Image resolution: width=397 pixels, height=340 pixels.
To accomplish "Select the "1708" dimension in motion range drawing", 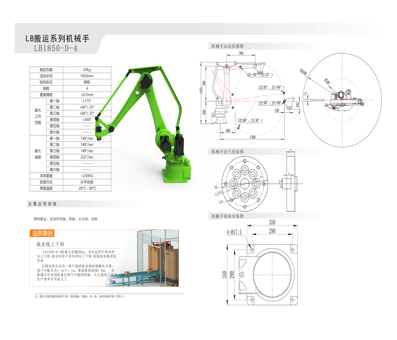I will (253, 137).
